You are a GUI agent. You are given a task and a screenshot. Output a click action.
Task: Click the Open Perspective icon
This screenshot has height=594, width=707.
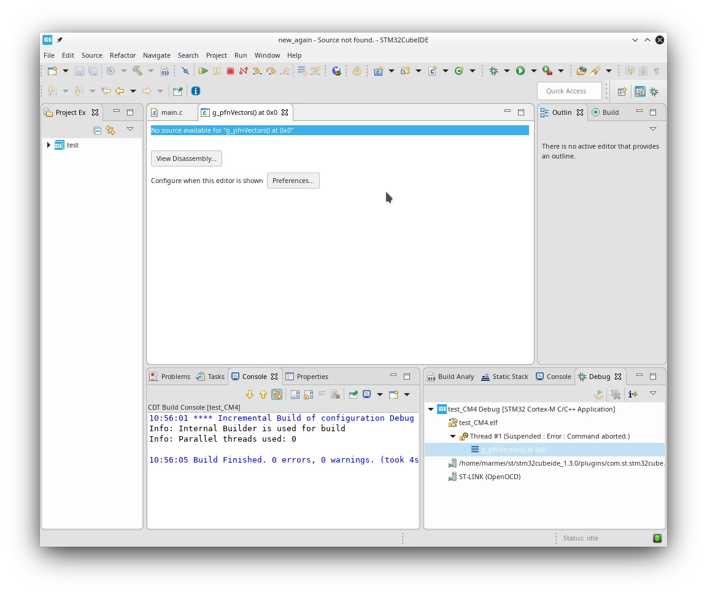click(622, 92)
